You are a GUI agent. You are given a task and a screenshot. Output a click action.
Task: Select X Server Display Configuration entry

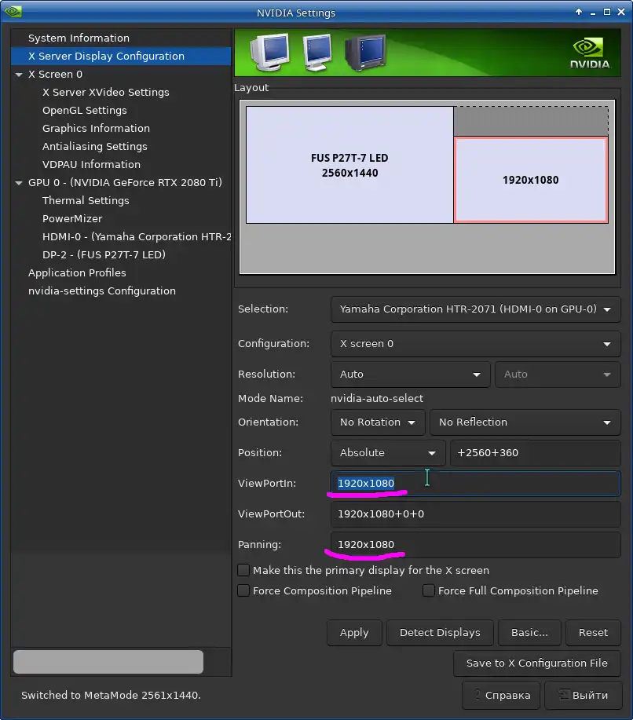pos(121,56)
